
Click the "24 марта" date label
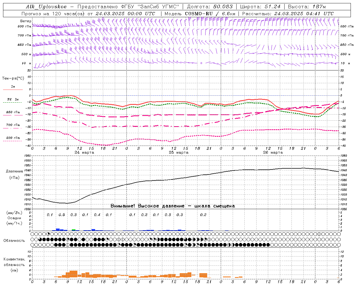[84, 153]
